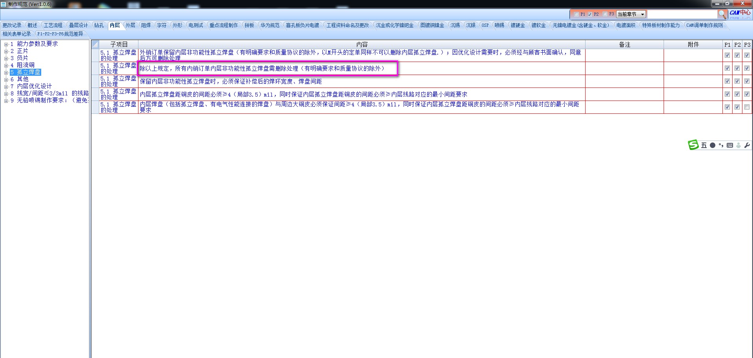Open the CAM调单制作规则 tab

pyautogui.click(x=704, y=25)
